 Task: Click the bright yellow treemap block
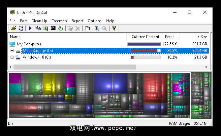(x=49, y=84)
